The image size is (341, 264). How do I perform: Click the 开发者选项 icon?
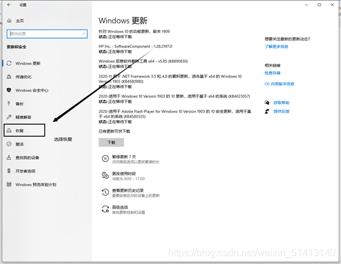9,171
